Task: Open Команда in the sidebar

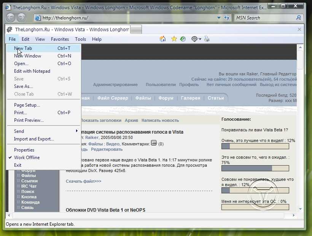Action: pyautogui.click(x=30, y=202)
